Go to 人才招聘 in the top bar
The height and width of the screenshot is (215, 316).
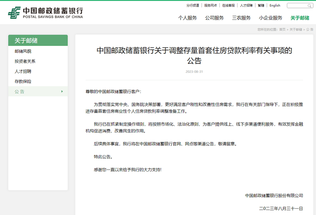246,5
